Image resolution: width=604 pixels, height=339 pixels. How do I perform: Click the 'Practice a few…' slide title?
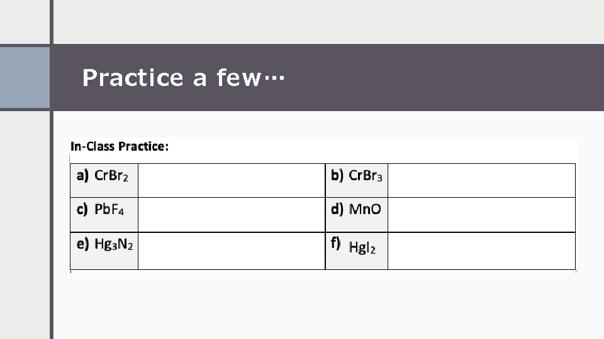tap(183, 78)
